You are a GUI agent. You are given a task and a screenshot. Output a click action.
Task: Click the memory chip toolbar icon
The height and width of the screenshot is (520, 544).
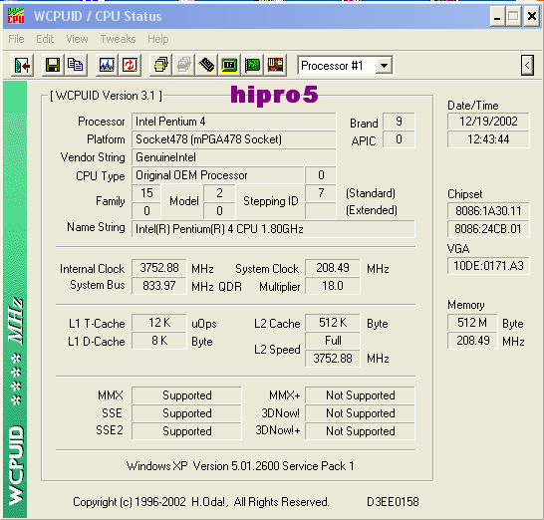tap(206, 65)
